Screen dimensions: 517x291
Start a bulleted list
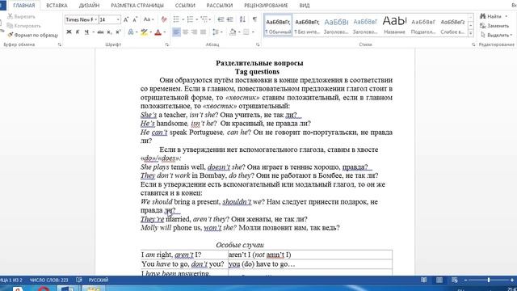(176, 19)
